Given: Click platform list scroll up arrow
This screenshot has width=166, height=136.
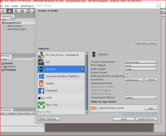Looking at the screenshot, I should tap(86, 53).
